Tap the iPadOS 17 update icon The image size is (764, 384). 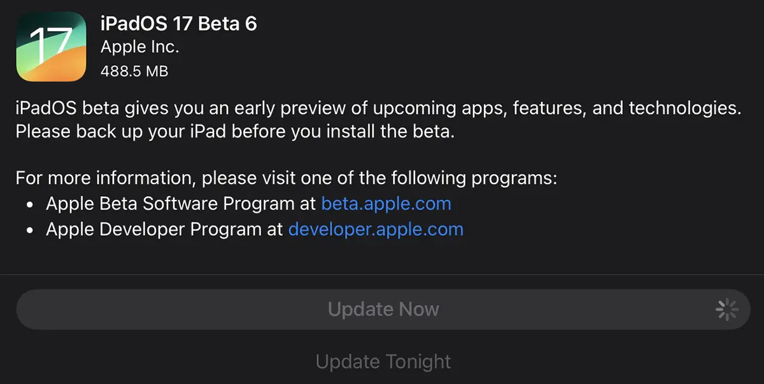51,46
